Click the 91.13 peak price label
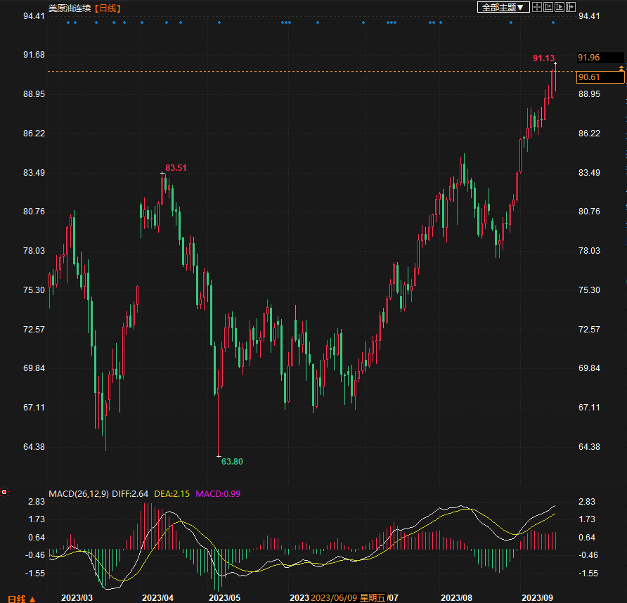The image size is (627, 603). click(543, 58)
